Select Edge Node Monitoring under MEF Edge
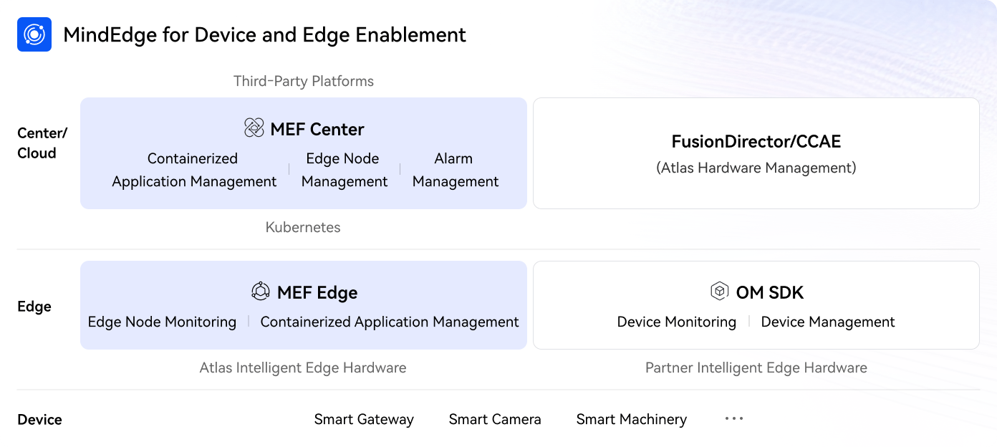This screenshot has width=997, height=447. [162, 322]
